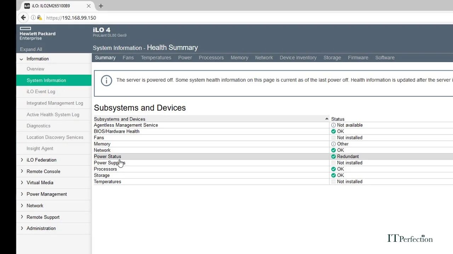
Task: Switch to the Memory tab
Action: pos(240,58)
